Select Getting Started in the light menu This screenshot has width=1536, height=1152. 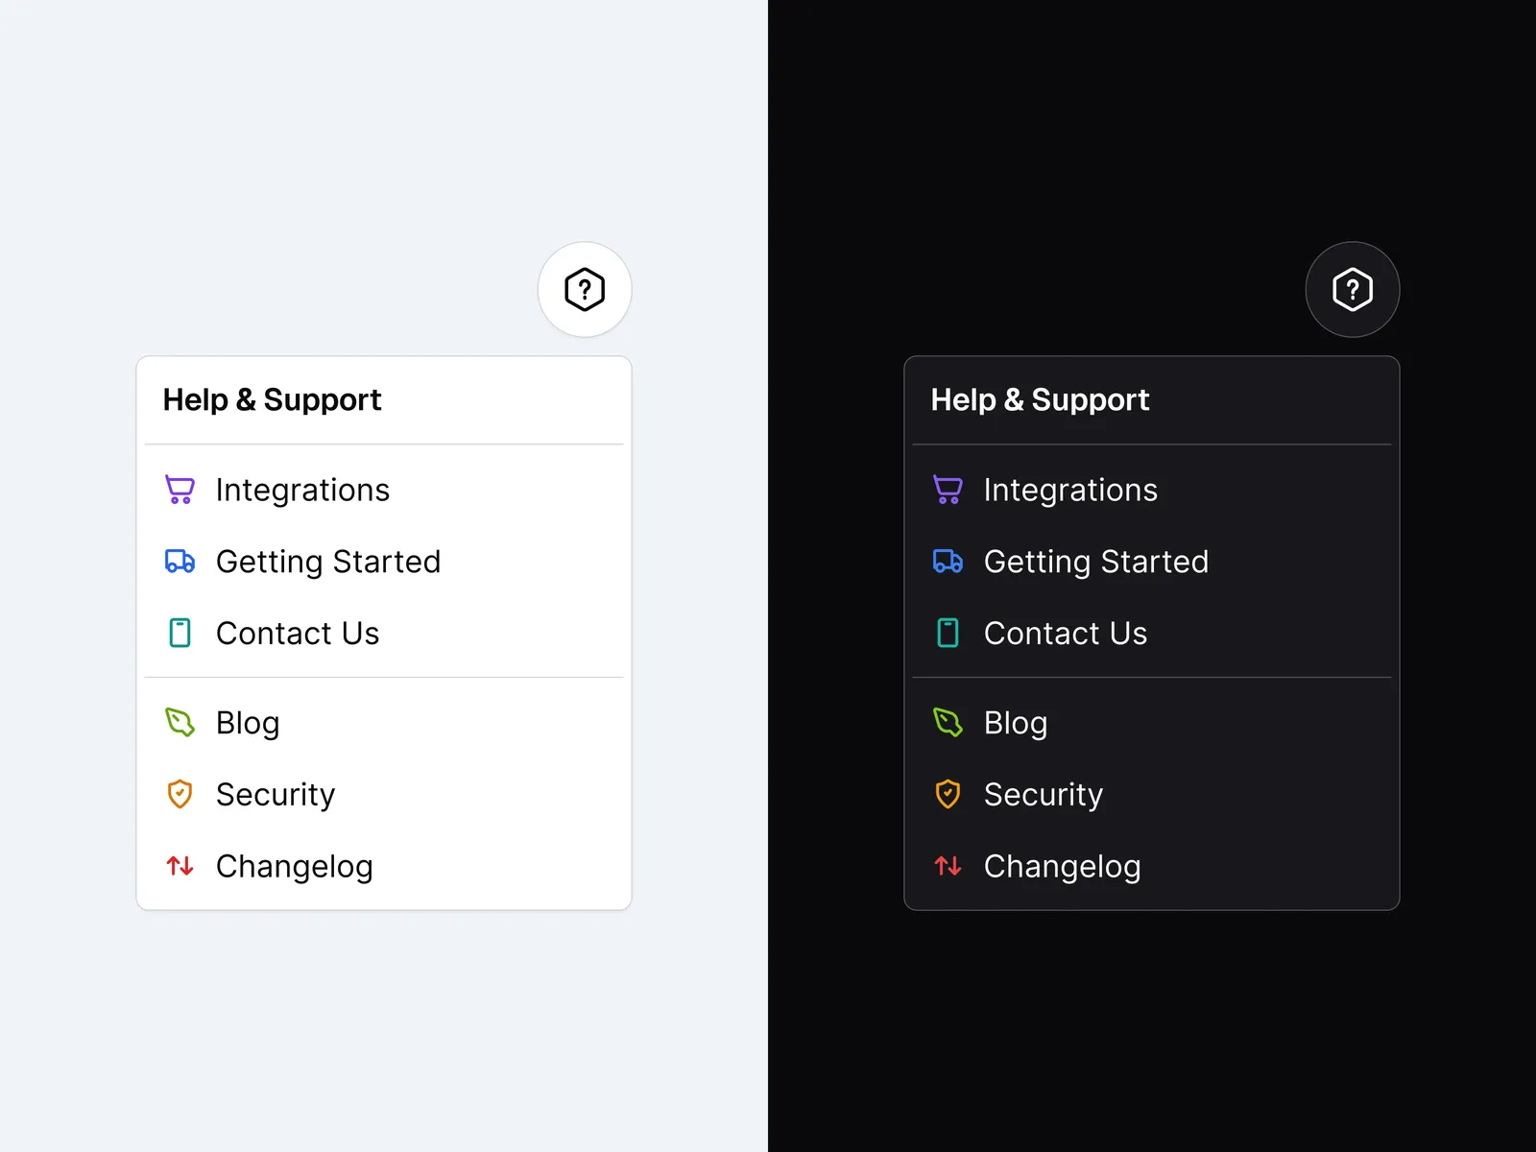tap(327, 562)
